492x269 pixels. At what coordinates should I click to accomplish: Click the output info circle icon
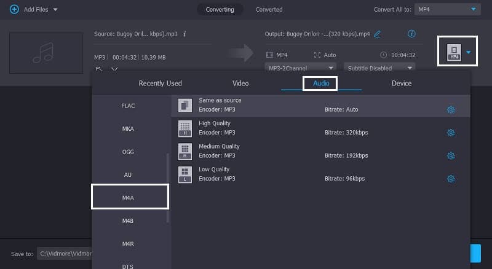tap(412, 34)
